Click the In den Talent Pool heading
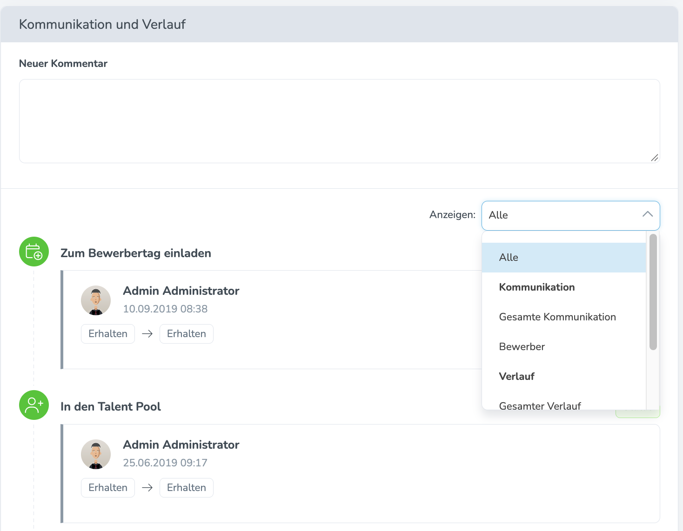Viewport: 683px width, 531px height. point(111,407)
